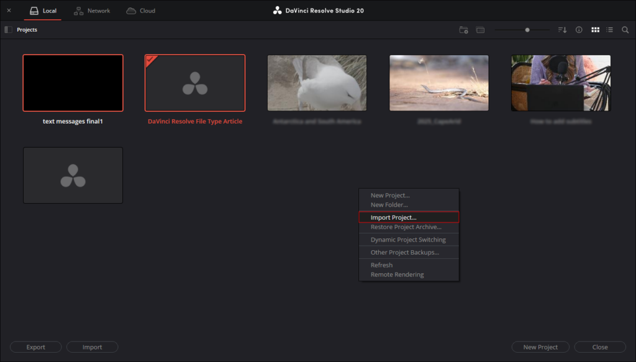Select DaVinci Resolve File Type Article thumbnail

pos(195,83)
